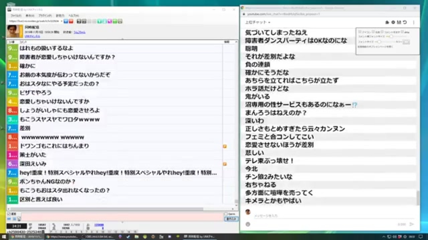Click chat message 多方面に喧嘩を売ってく

click(280, 193)
